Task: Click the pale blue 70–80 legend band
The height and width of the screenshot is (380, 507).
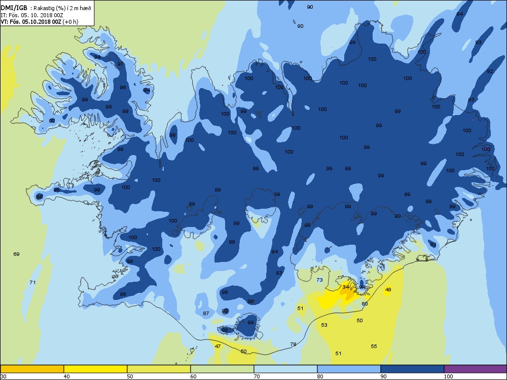Action: pos(285,369)
